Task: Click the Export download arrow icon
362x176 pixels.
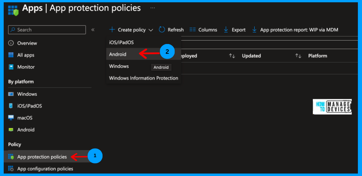Action: (226, 30)
